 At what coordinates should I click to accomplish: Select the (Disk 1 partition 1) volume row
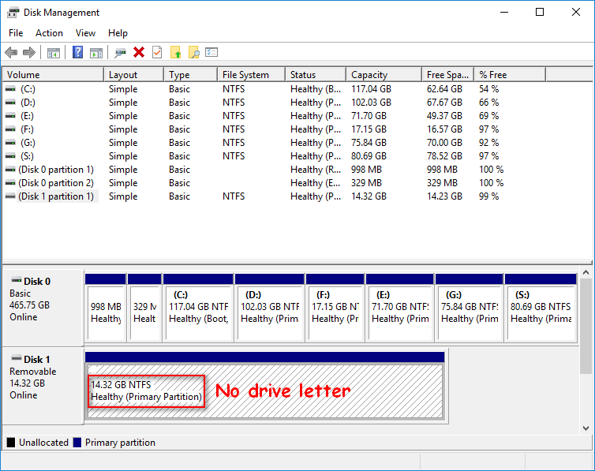(55, 196)
